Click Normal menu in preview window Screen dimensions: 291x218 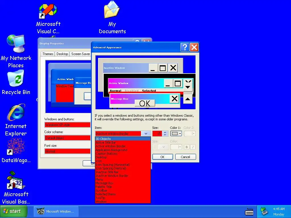tap(115, 91)
